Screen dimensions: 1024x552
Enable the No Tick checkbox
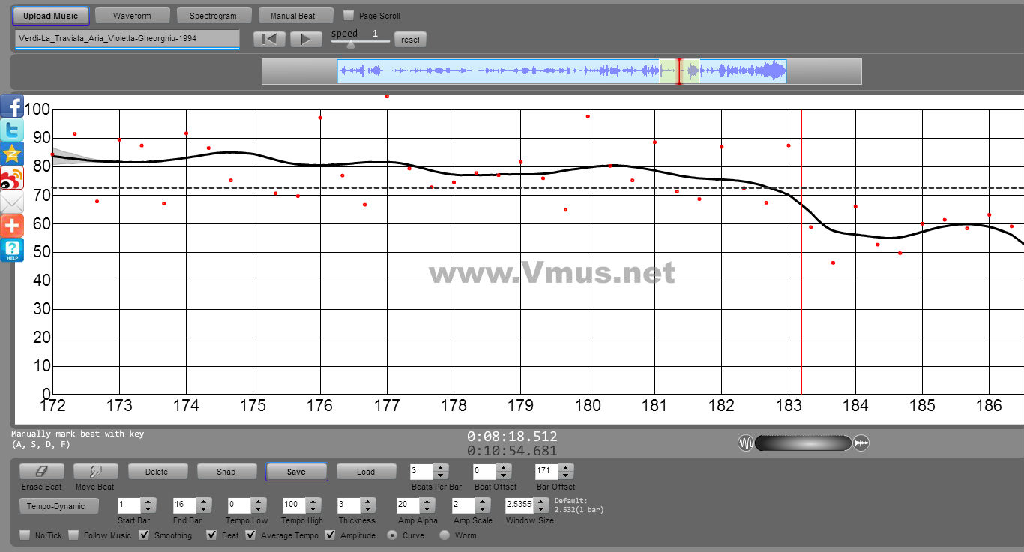click(x=25, y=535)
